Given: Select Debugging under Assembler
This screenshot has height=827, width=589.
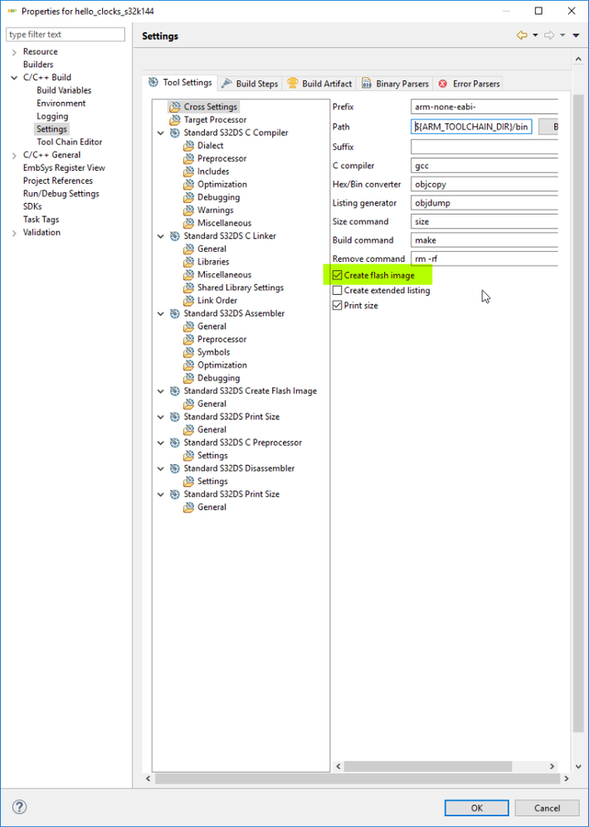Looking at the screenshot, I should 218,378.
